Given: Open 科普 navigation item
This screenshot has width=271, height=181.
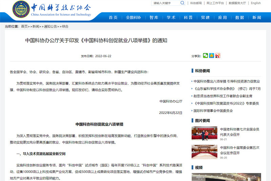Looking at the screenshot, I should [188, 18].
